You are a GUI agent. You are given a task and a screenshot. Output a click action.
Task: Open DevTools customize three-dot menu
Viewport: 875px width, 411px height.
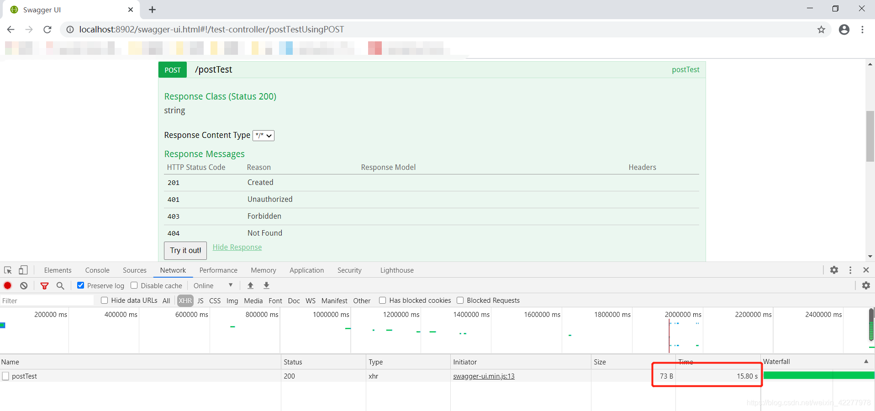click(850, 270)
